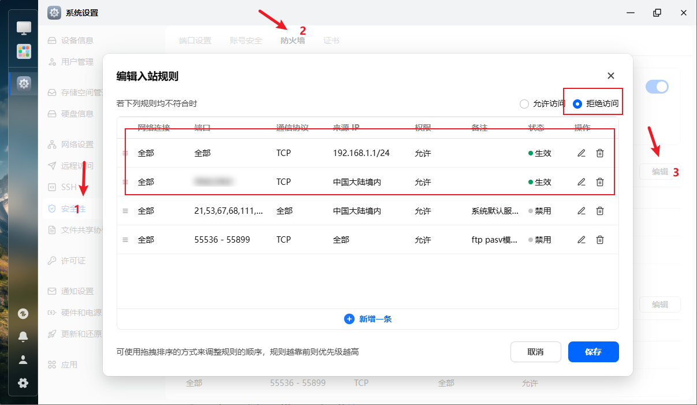Switch to 防火墙 tab

pos(293,40)
